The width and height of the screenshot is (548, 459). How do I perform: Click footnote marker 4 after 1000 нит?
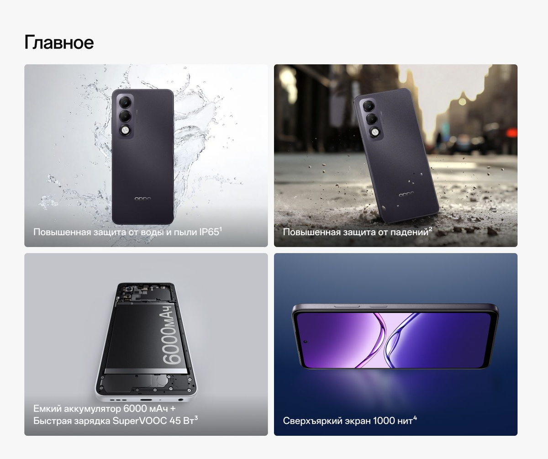[x=415, y=417]
